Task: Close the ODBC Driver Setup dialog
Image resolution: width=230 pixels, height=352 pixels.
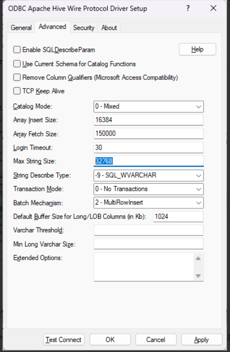Action: click(x=213, y=9)
